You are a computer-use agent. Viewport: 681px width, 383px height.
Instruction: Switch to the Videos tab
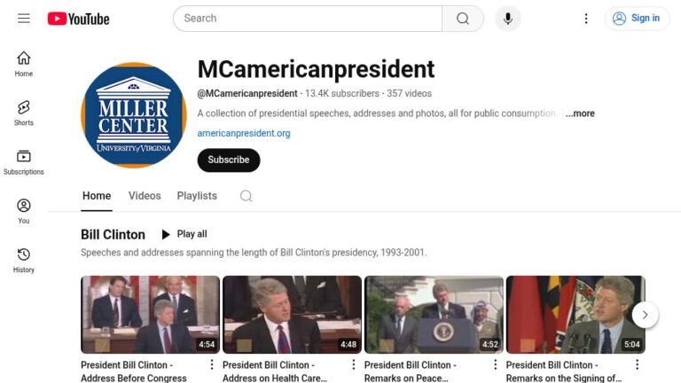tap(145, 196)
